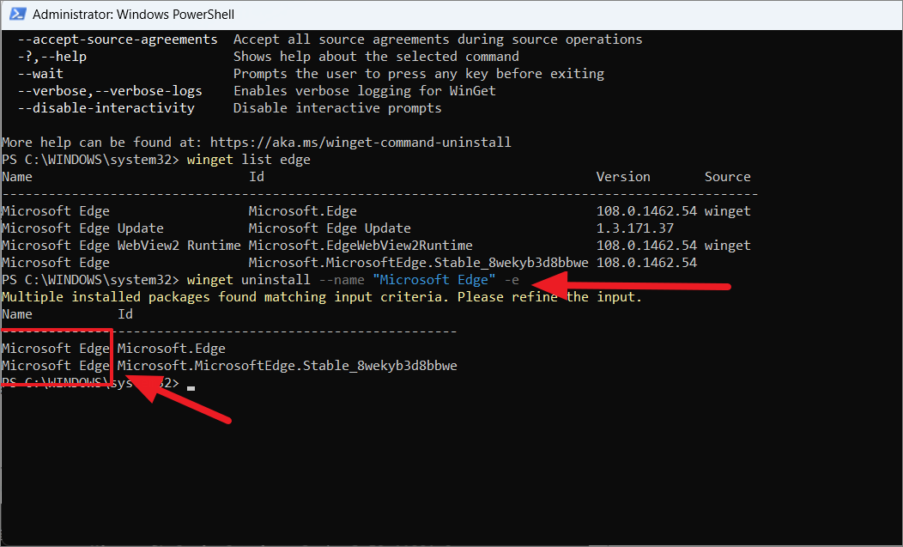This screenshot has width=903, height=547.
Task: Click the 'More help can be found at:' text
Action: pyautogui.click(x=102, y=143)
